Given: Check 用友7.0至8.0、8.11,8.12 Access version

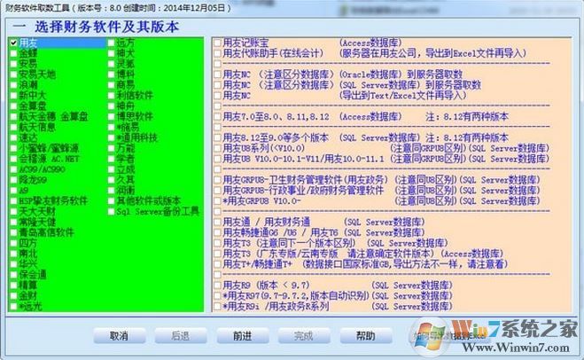Looking at the screenshot, I should coord(217,117).
